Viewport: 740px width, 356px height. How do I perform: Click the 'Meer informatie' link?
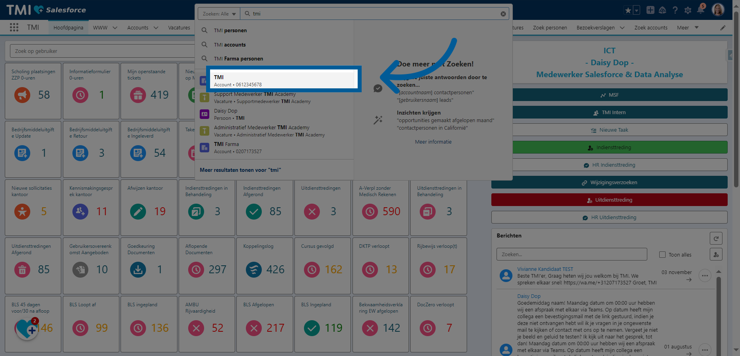[433, 142]
